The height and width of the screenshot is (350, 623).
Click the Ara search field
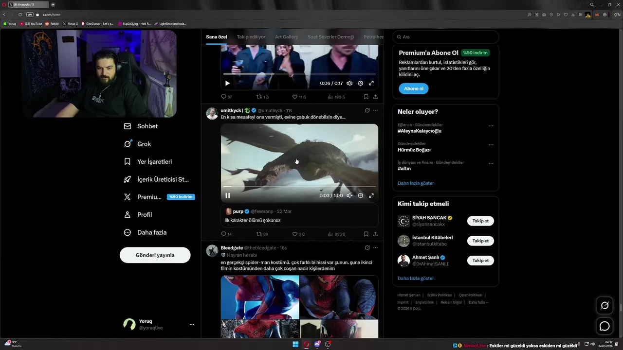(x=446, y=37)
